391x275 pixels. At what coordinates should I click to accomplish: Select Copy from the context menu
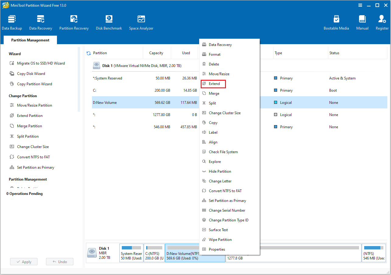tap(229, 123)
